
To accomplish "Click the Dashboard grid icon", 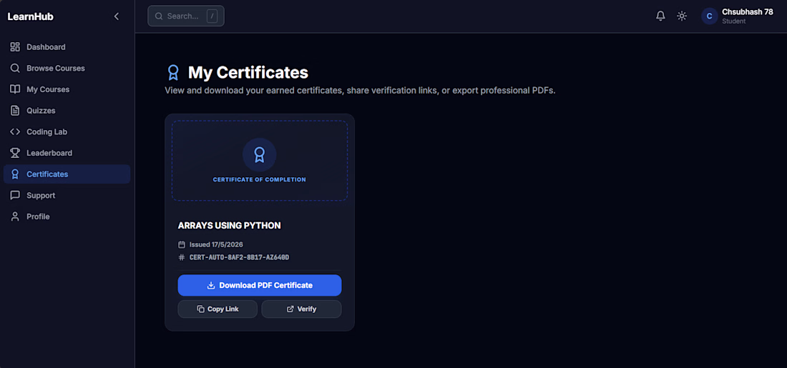I will [x=15, y=46].
